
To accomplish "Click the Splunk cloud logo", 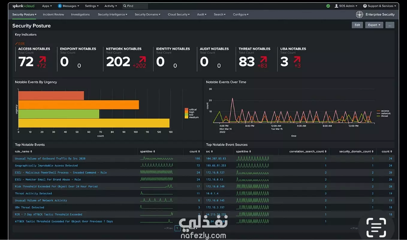I will 23,6.
